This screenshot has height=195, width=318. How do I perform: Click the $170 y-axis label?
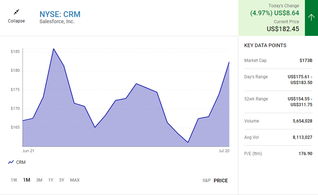pyautogui.click(x=15, y=108)
